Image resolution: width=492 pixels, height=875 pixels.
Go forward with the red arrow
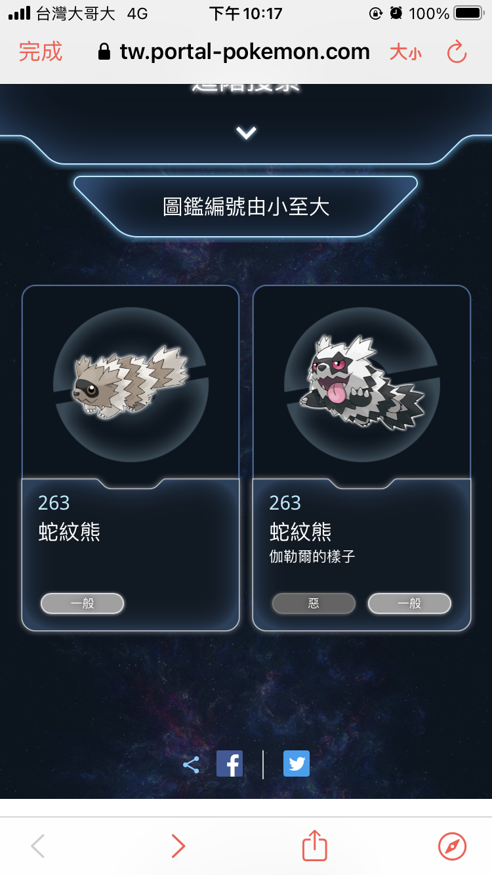click(x=178, y=846)
